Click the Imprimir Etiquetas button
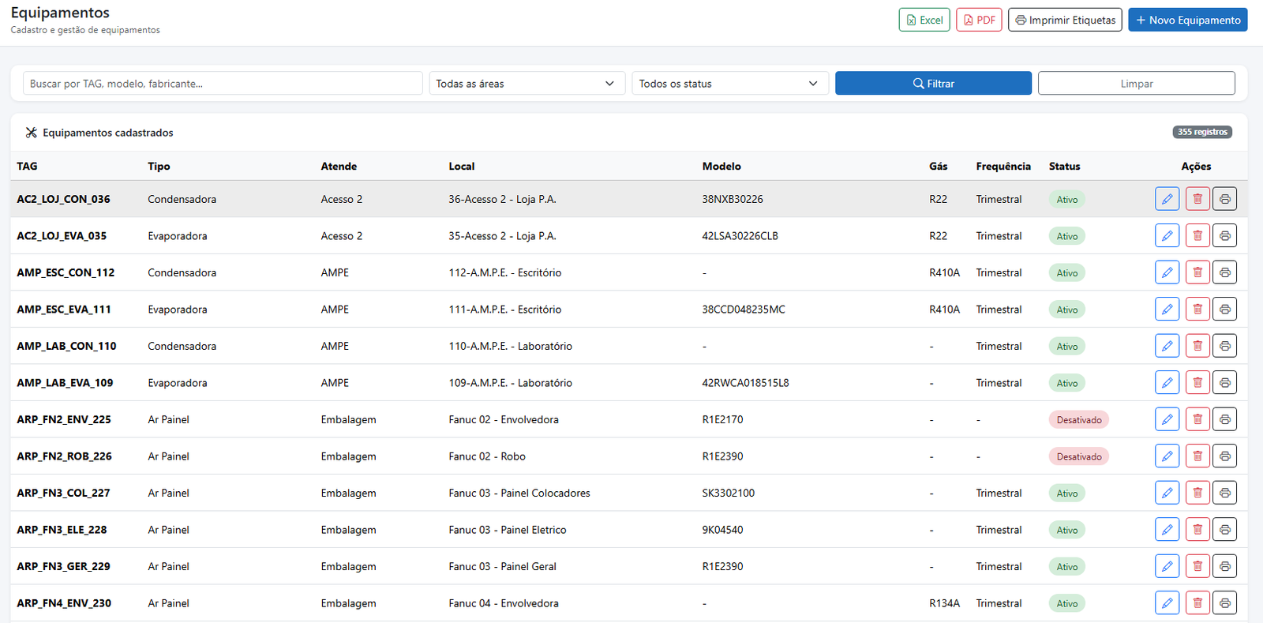The image size is (1263, 623). click(1065, 20)
